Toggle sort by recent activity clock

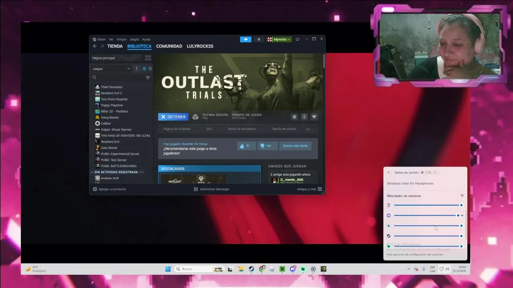click(x=144, y=69)
